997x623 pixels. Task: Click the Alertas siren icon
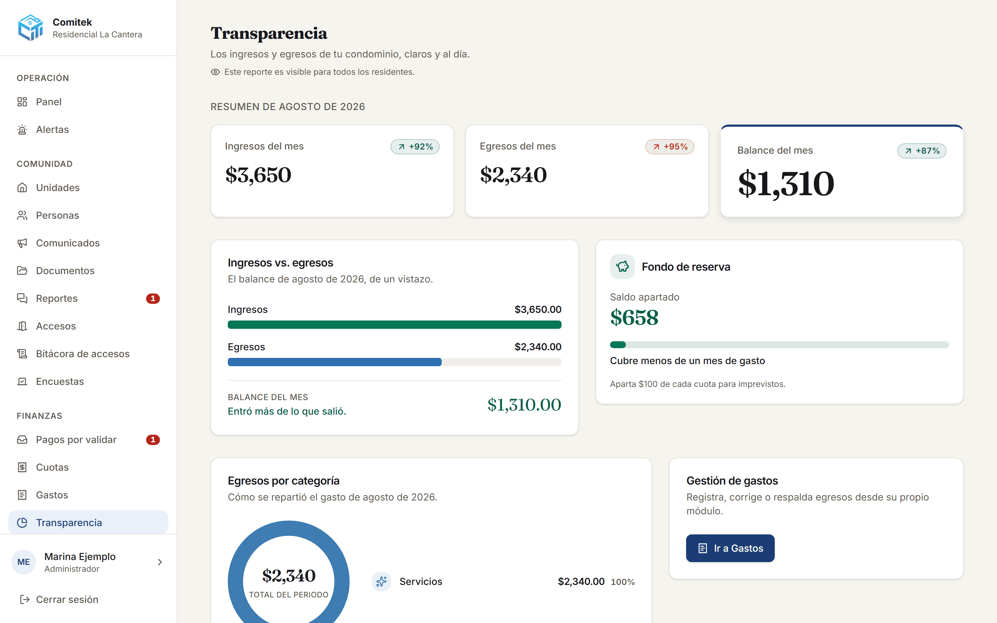(x=22, y=129)
